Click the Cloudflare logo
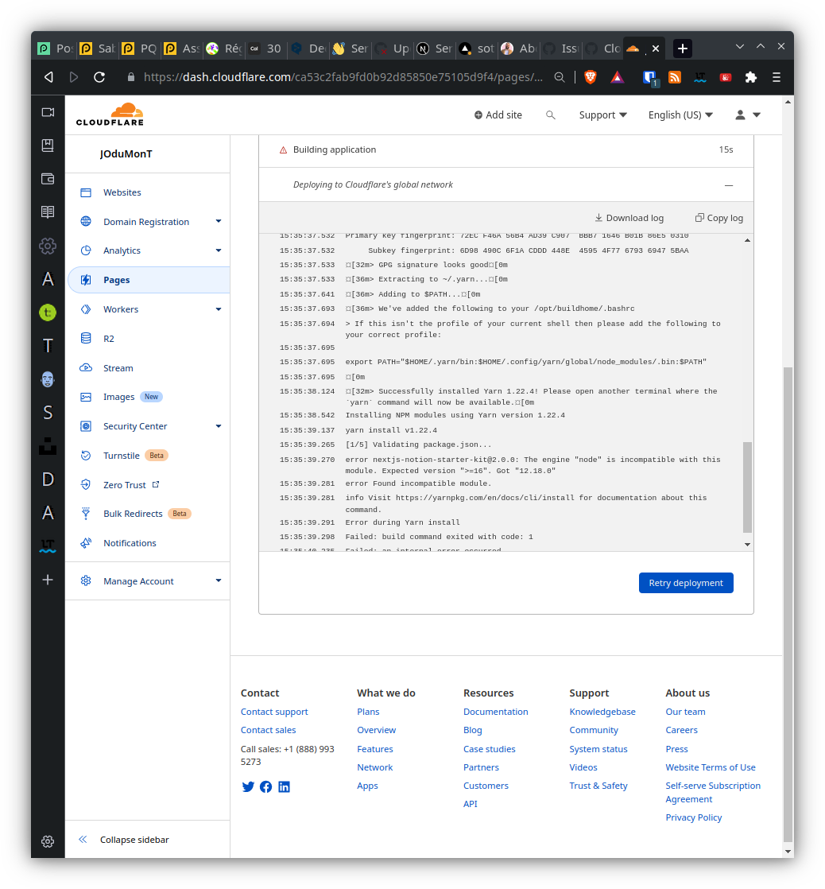825x889 pixels. point(110,114)
